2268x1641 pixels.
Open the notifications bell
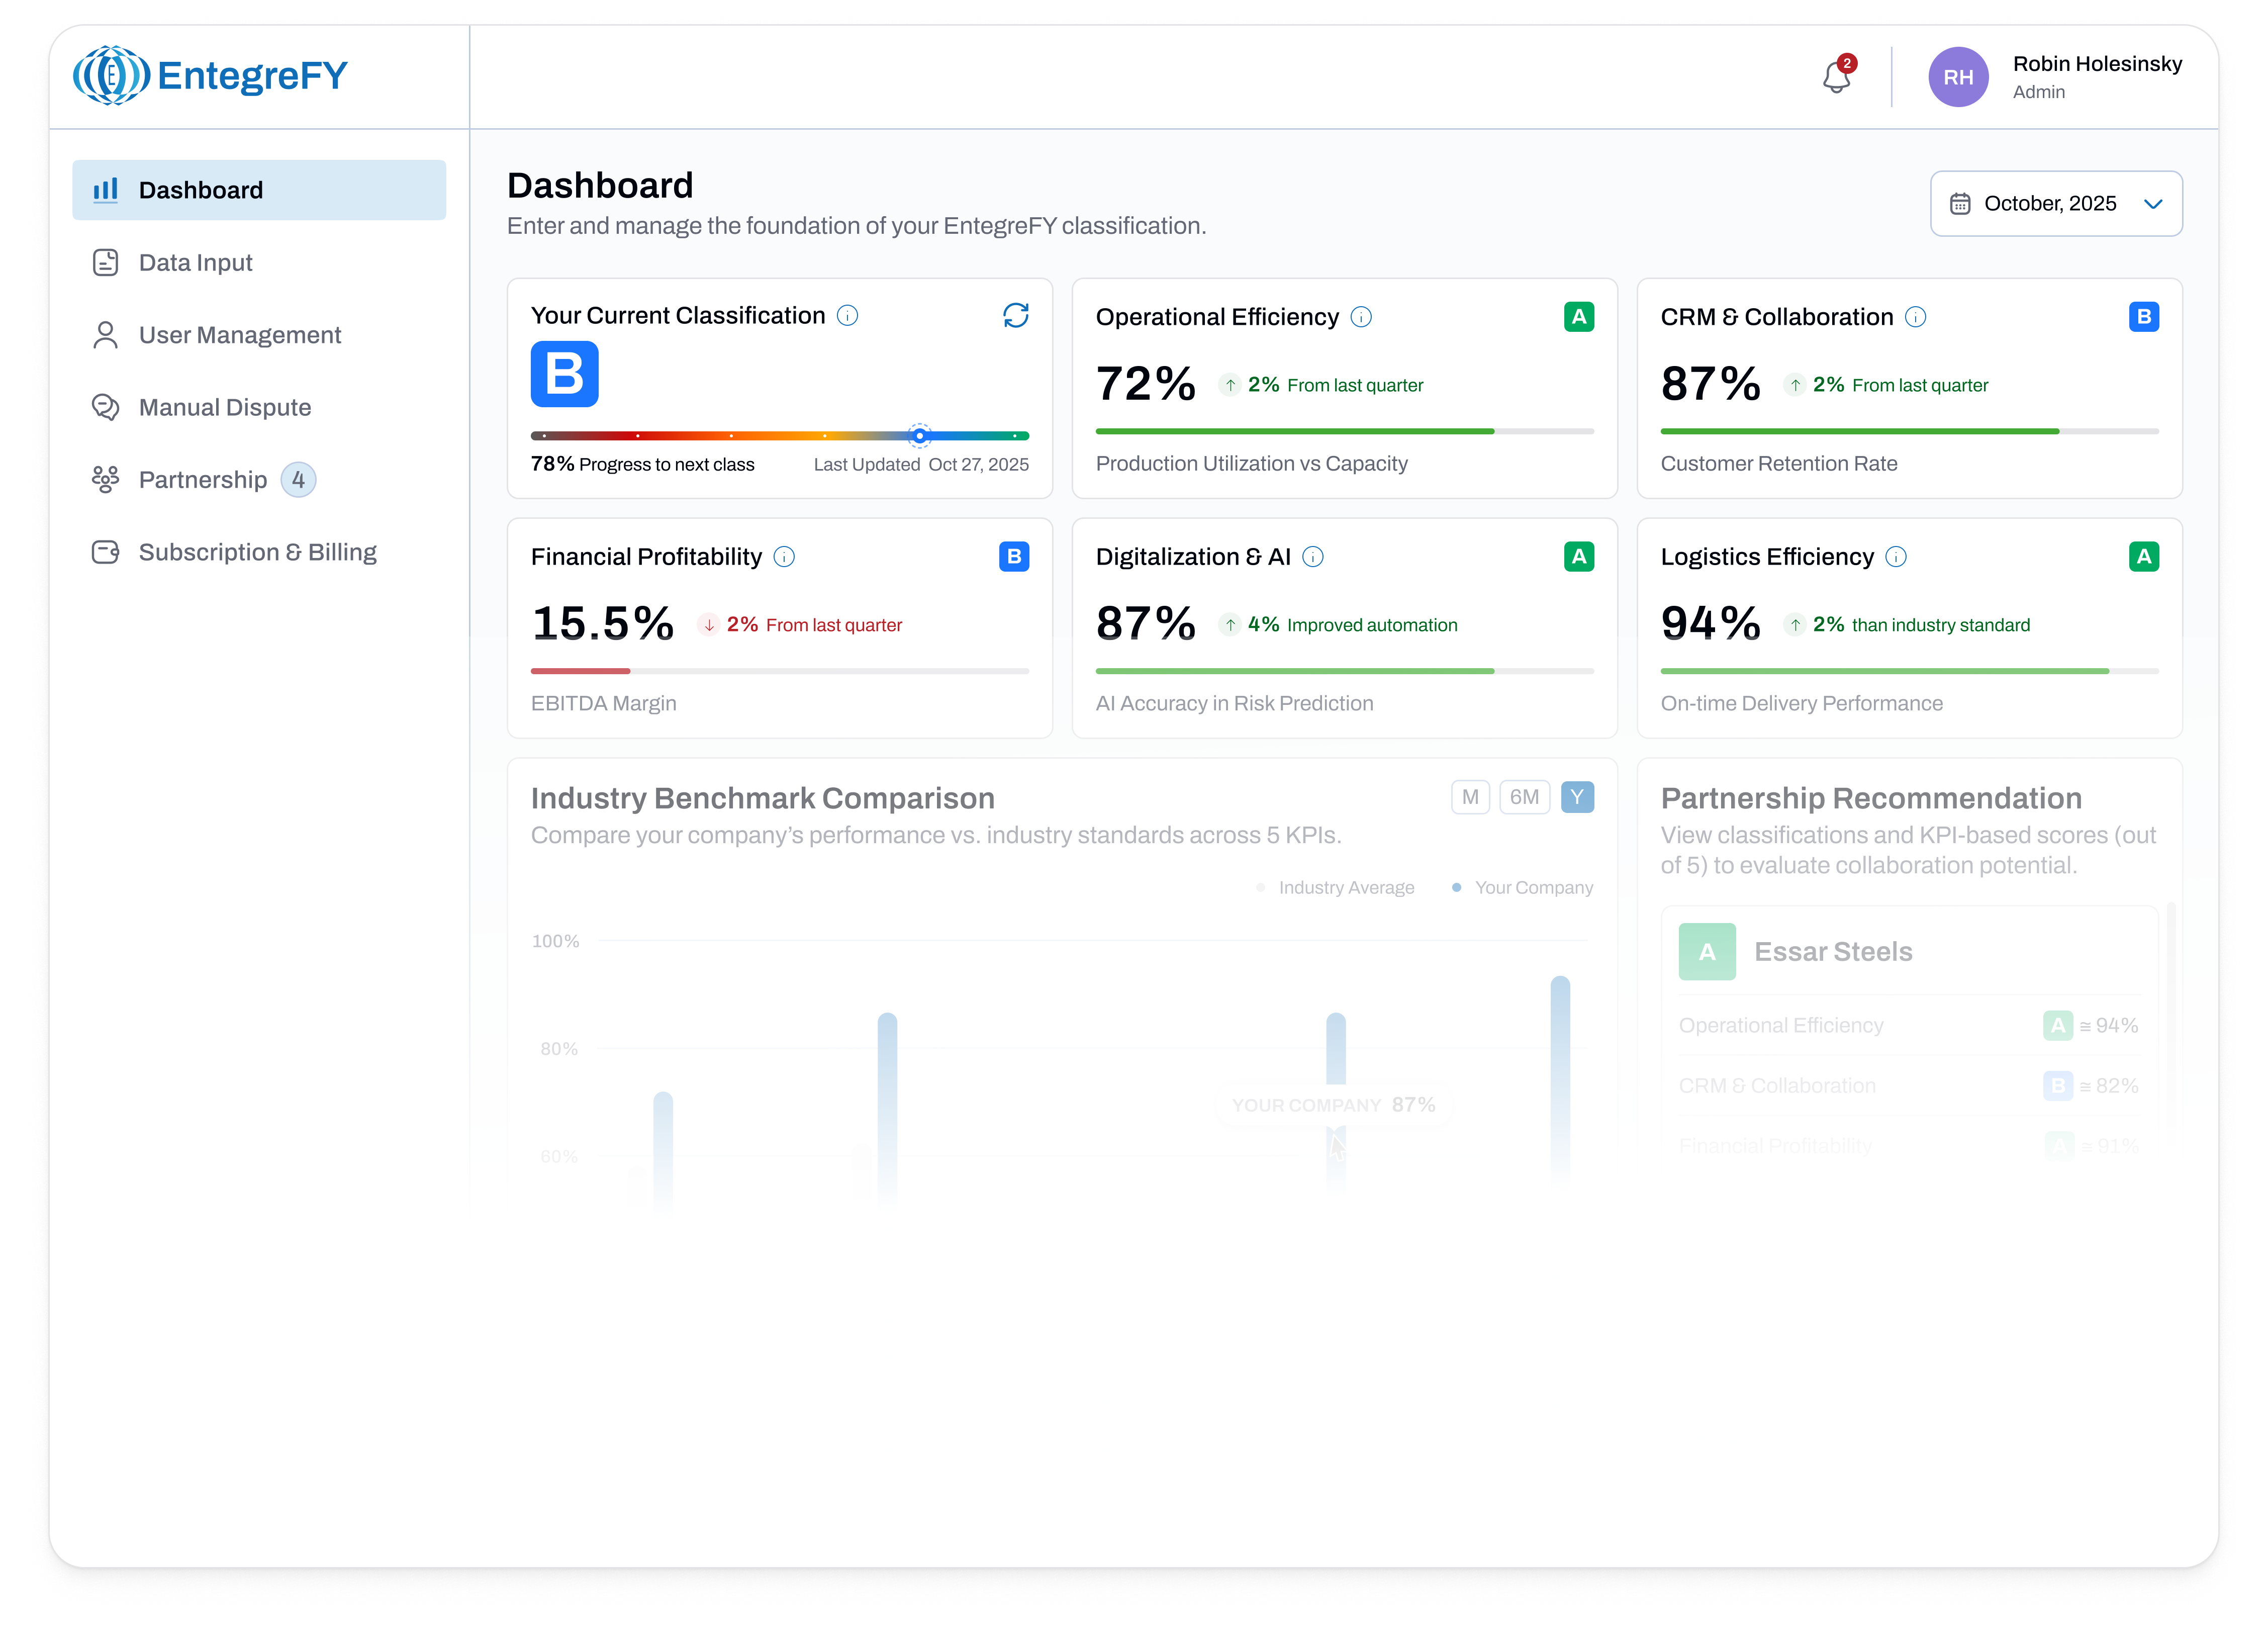[1836, 76]
